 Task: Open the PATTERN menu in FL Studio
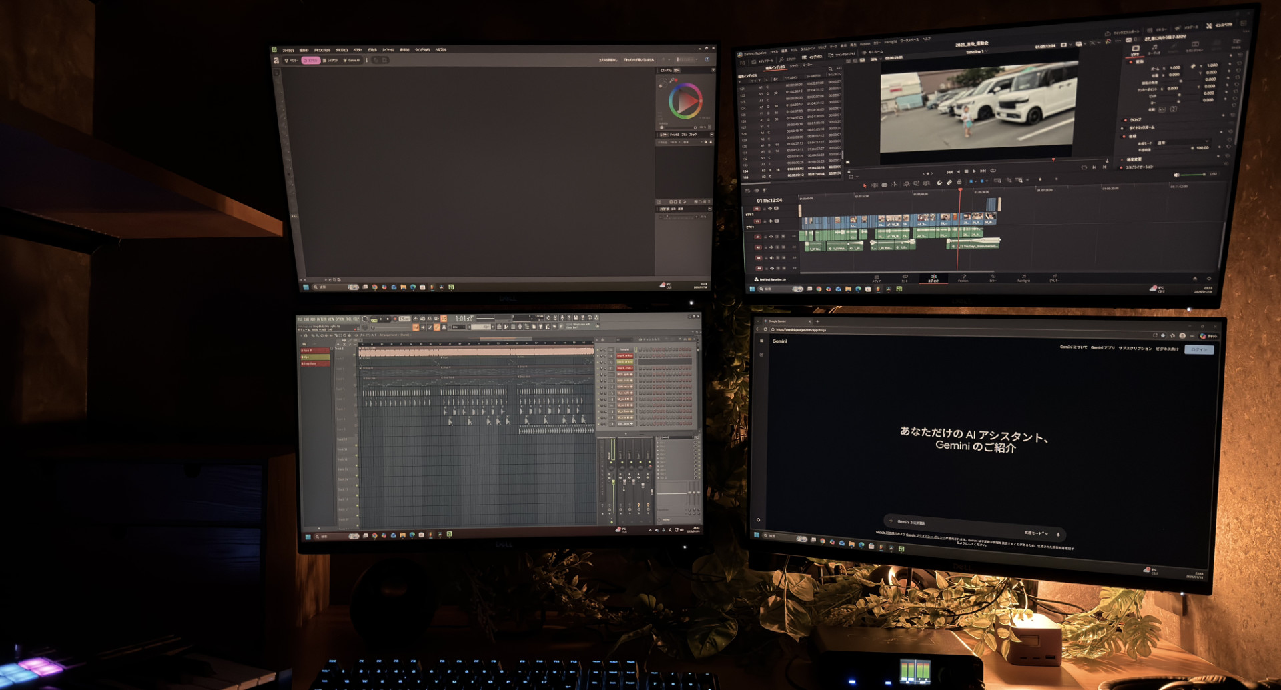[x=322, y=319]
